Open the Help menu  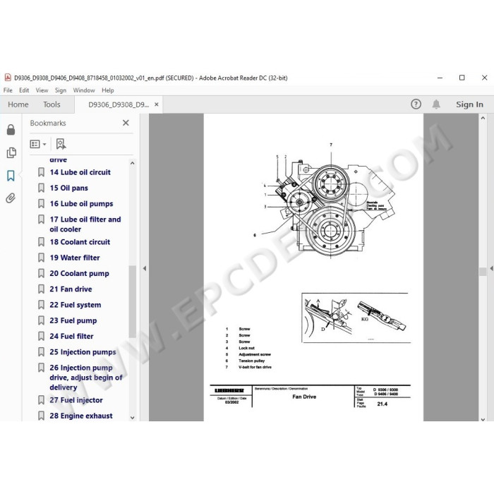coord(108,90)
